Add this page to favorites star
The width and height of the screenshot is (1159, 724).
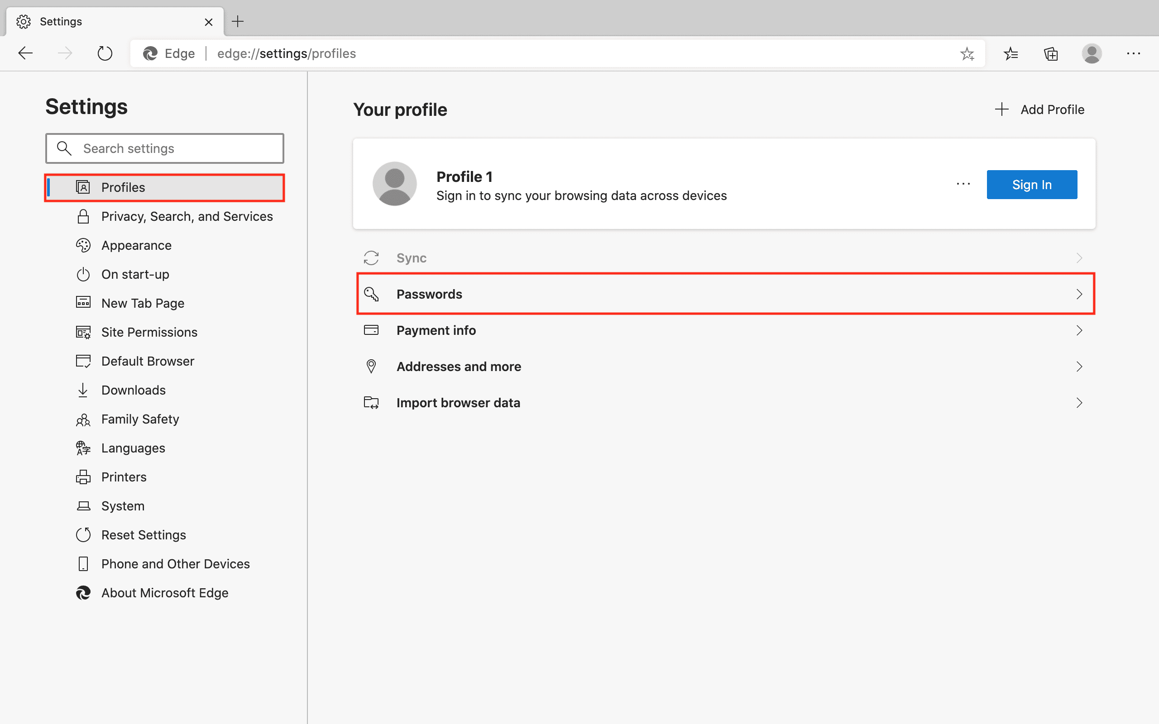click(967, 54)
